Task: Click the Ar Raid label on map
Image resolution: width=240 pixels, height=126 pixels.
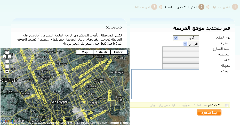Action: 25,94
